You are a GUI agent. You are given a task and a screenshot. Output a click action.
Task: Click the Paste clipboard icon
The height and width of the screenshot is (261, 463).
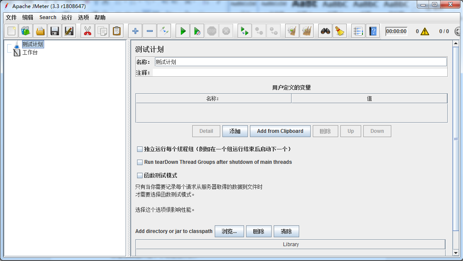[117, 31]
